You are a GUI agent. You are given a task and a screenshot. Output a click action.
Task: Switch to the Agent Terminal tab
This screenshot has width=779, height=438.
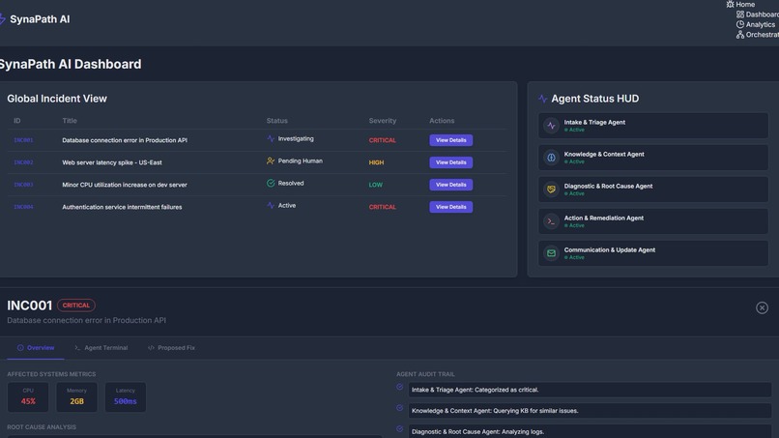click(101, 348)
